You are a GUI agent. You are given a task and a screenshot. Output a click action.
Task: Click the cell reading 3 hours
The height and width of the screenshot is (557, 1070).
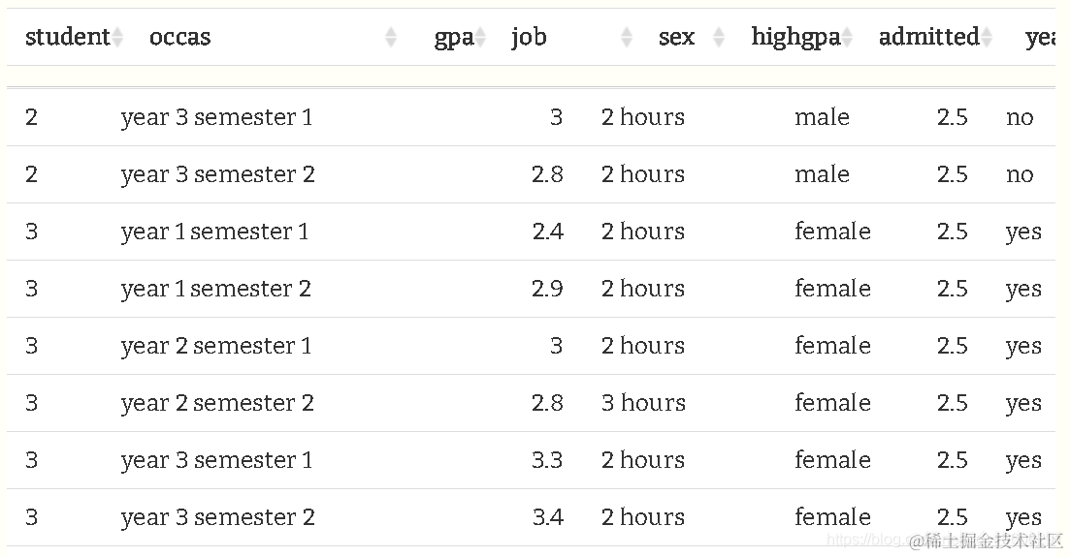click(642, 403)
